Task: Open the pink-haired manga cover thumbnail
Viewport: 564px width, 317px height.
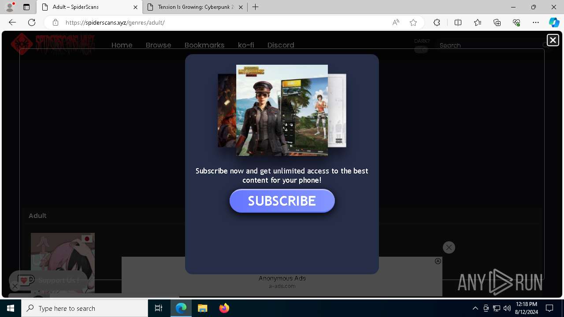Action: 63,263
